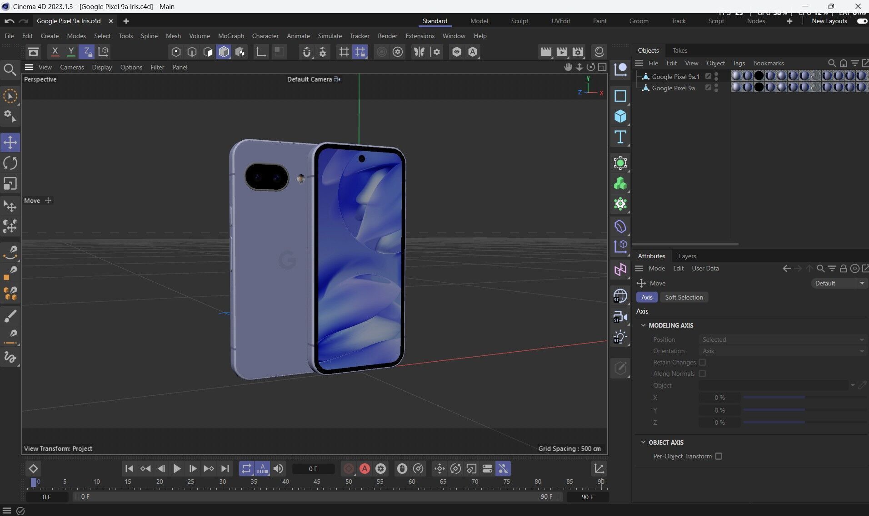Open the Orientation Axis dropdown

point(782,351)
